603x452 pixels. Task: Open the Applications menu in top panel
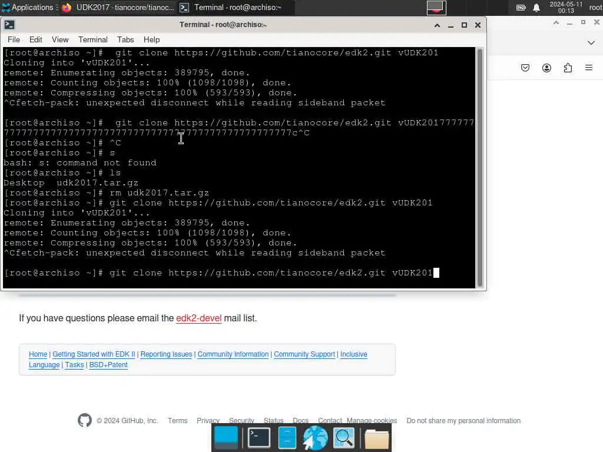[29, 7]
